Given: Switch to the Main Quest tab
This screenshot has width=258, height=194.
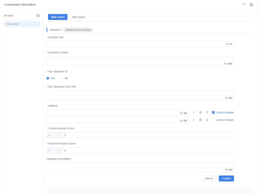Looking at the screenshot, I should (58, 17).
